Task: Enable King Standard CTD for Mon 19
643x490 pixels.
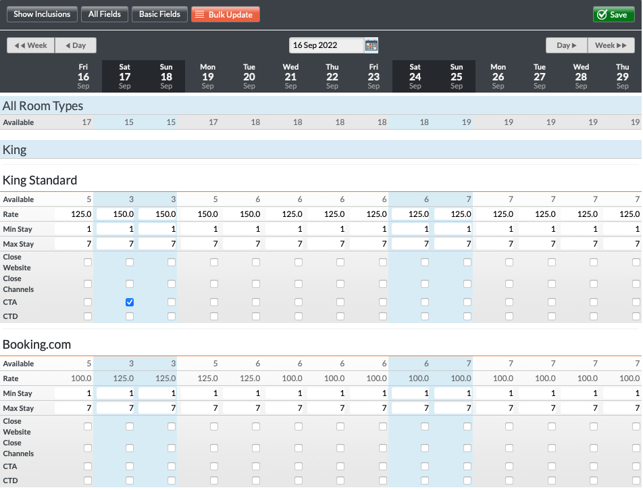Action: [214, 316]
